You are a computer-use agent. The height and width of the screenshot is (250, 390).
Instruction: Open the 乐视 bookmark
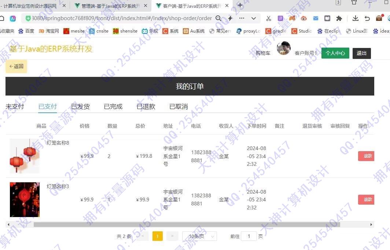point(150,31)
